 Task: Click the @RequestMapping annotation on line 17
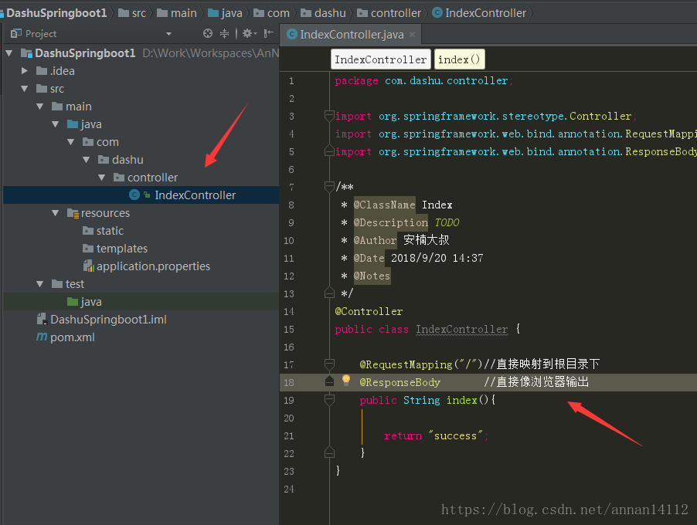pos(406,364)
